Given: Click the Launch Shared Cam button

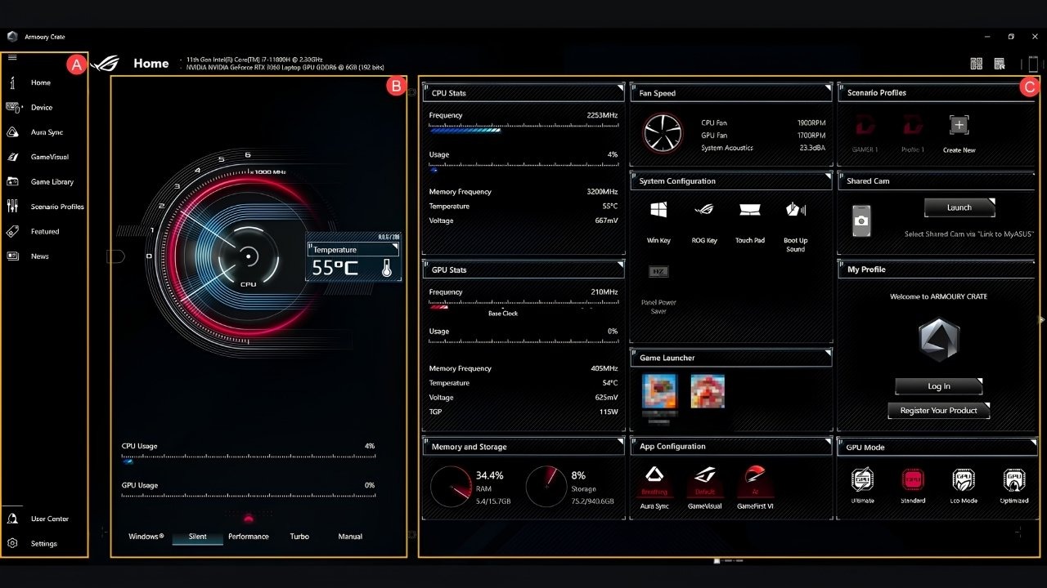Looking at the screenshot, I should pos(959,207).
